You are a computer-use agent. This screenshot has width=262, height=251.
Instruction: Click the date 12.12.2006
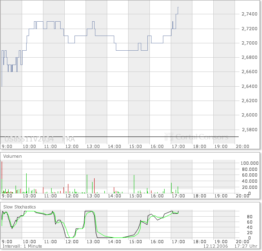point(215,247)
